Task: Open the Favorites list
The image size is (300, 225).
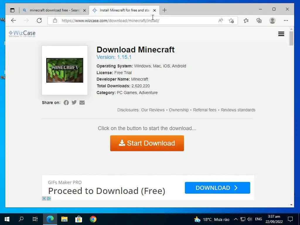Action: (246, 21)
